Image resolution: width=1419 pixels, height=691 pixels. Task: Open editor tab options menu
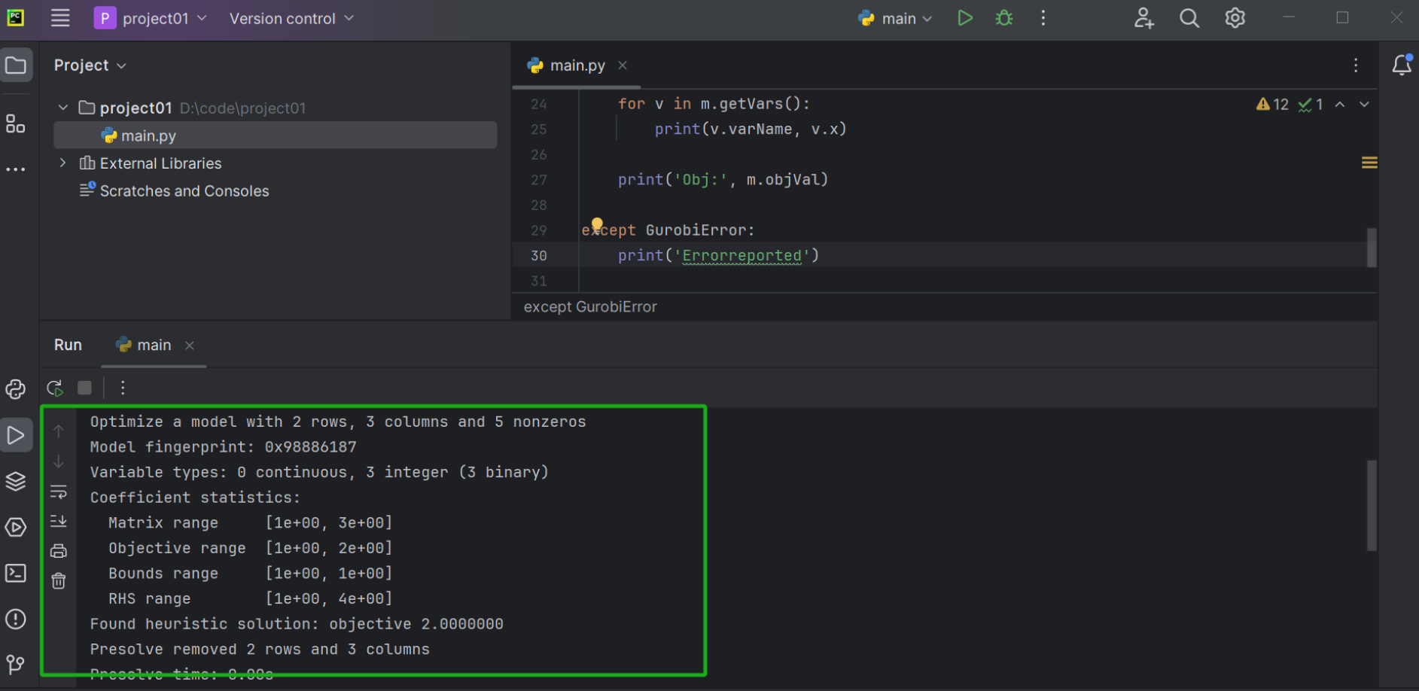pos(1356,65)
